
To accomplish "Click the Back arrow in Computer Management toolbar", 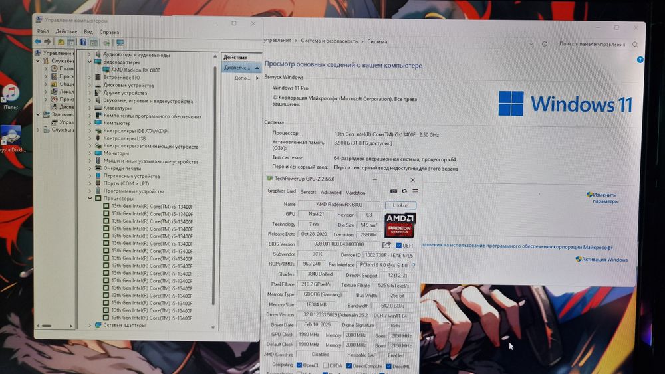I will click(38, 41).
